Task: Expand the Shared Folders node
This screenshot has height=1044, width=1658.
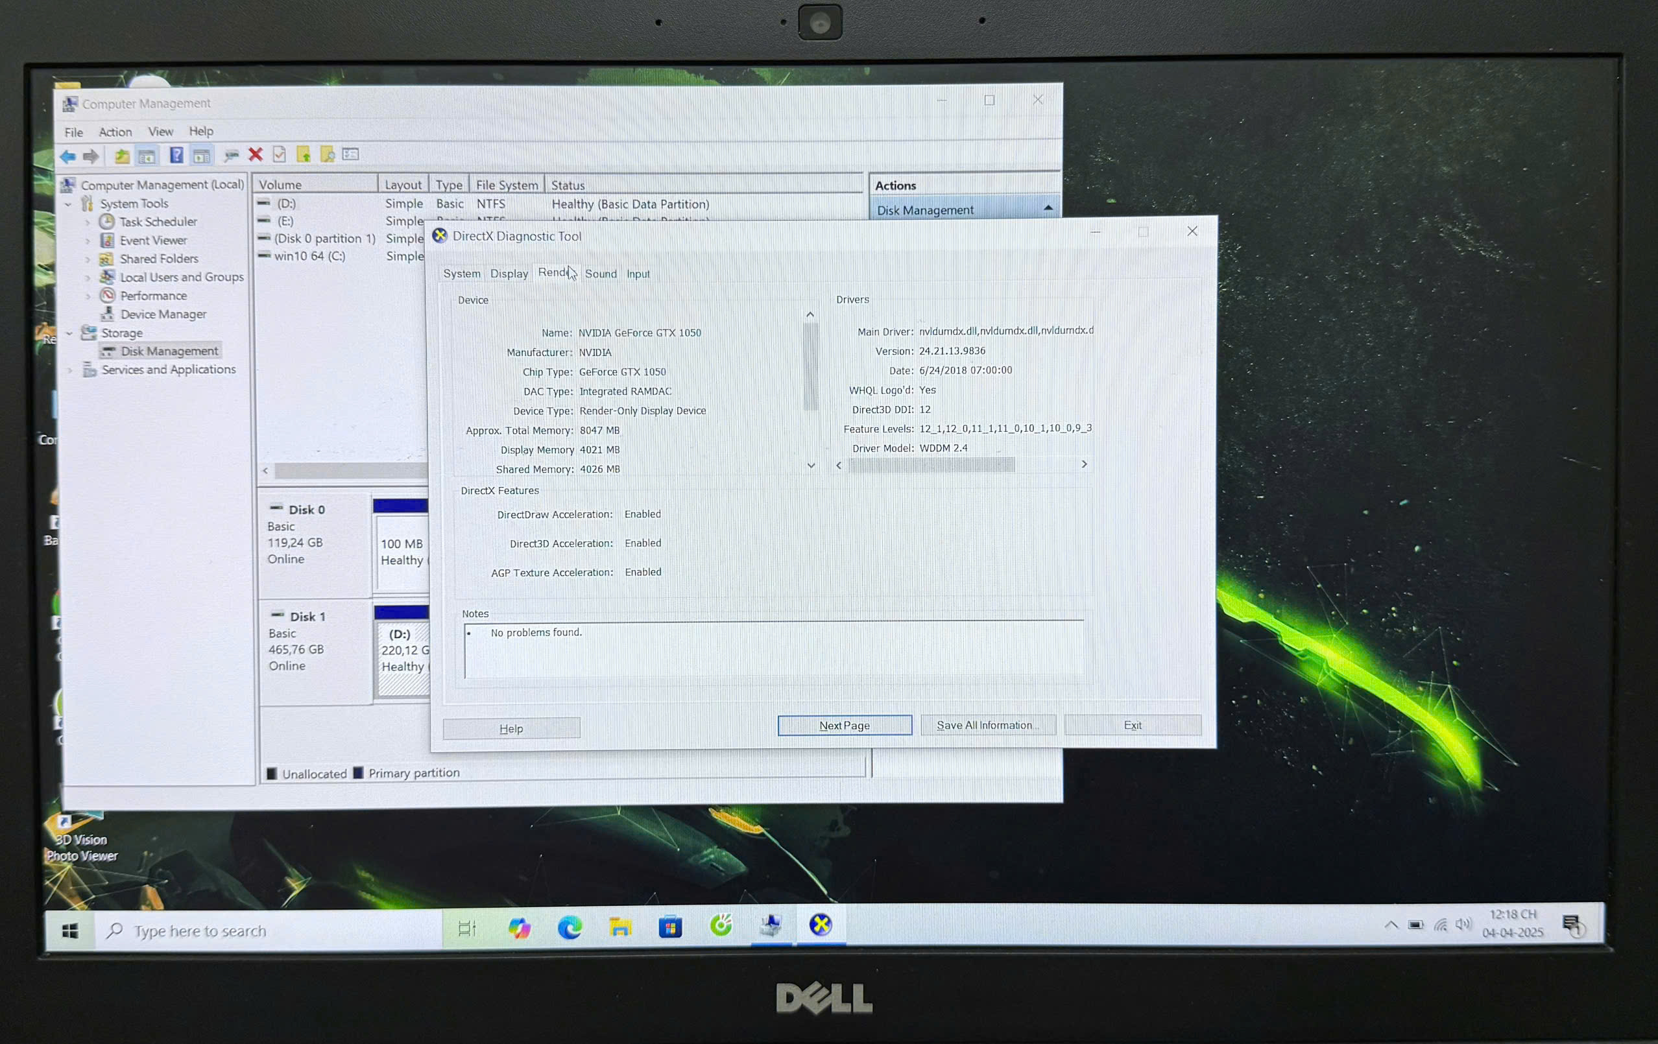Action: pos(88,260)
